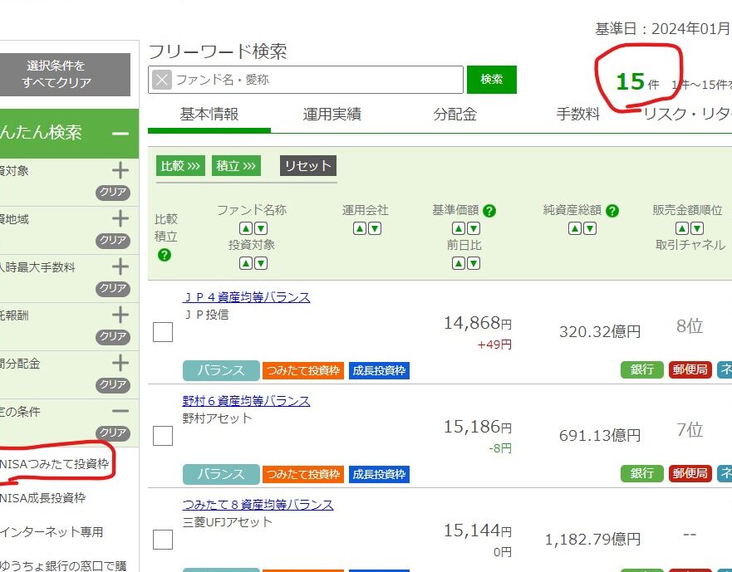This screenshot has height=572, width=732.
Task: Expand the 投資地域 filter section
Action: (120, 218)
